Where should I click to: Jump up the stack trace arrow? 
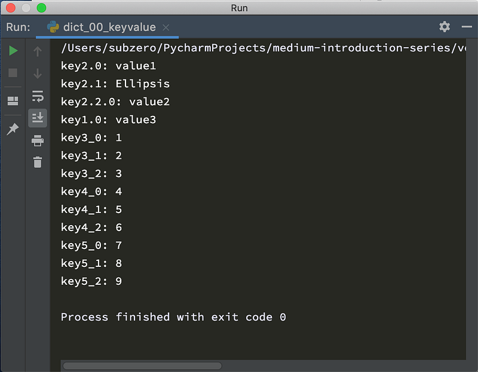tap(38, 51)
